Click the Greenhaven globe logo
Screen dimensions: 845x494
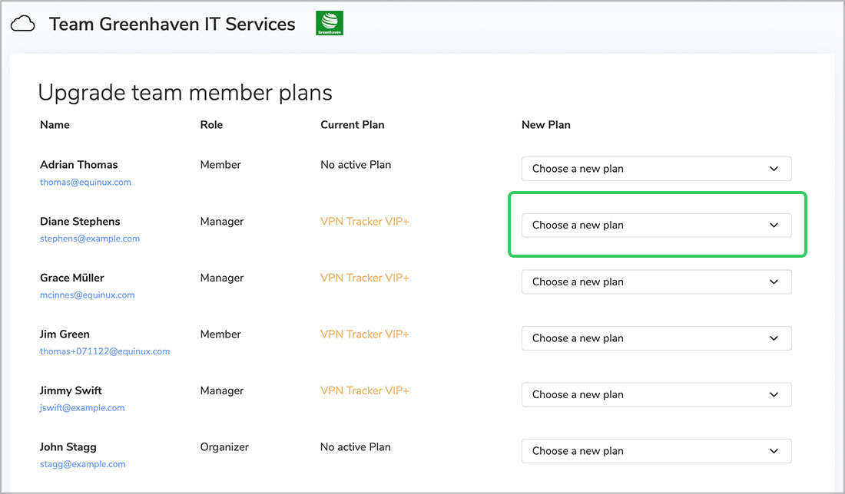(330, 23)
